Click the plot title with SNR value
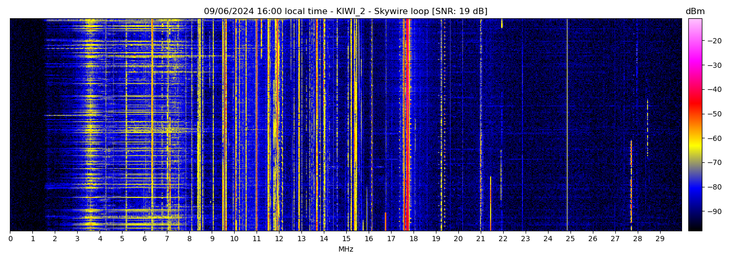This screenshot has width=730, height=261. pyautogui.click(x=345, y=11)
